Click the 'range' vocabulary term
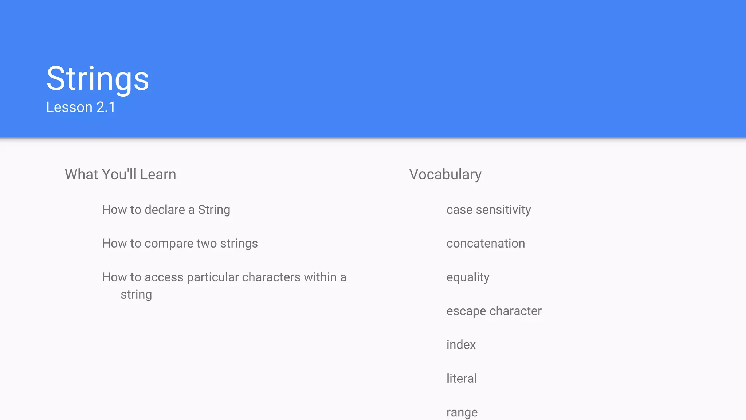The image size is (746, 420). 462,413
